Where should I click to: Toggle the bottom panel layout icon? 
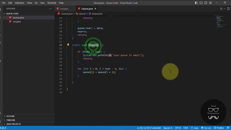(x=201, y=3)
